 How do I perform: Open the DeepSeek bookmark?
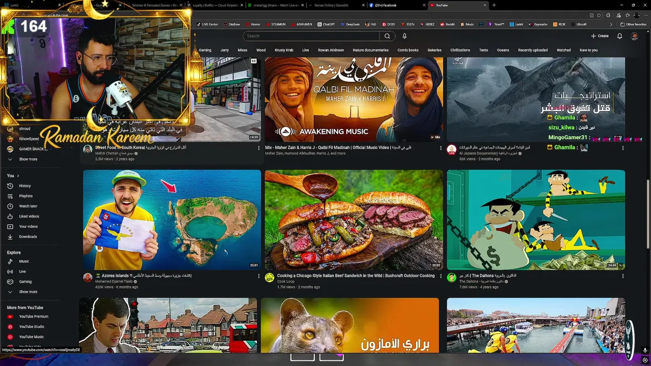tap(350, 24)
